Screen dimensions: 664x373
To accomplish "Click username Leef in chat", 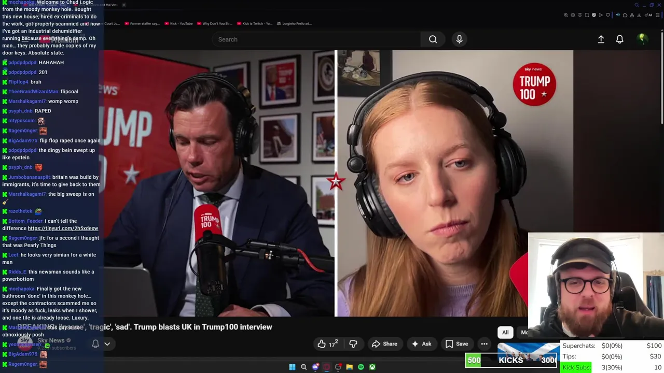I will pyautogui.click(x=13, y=255).
